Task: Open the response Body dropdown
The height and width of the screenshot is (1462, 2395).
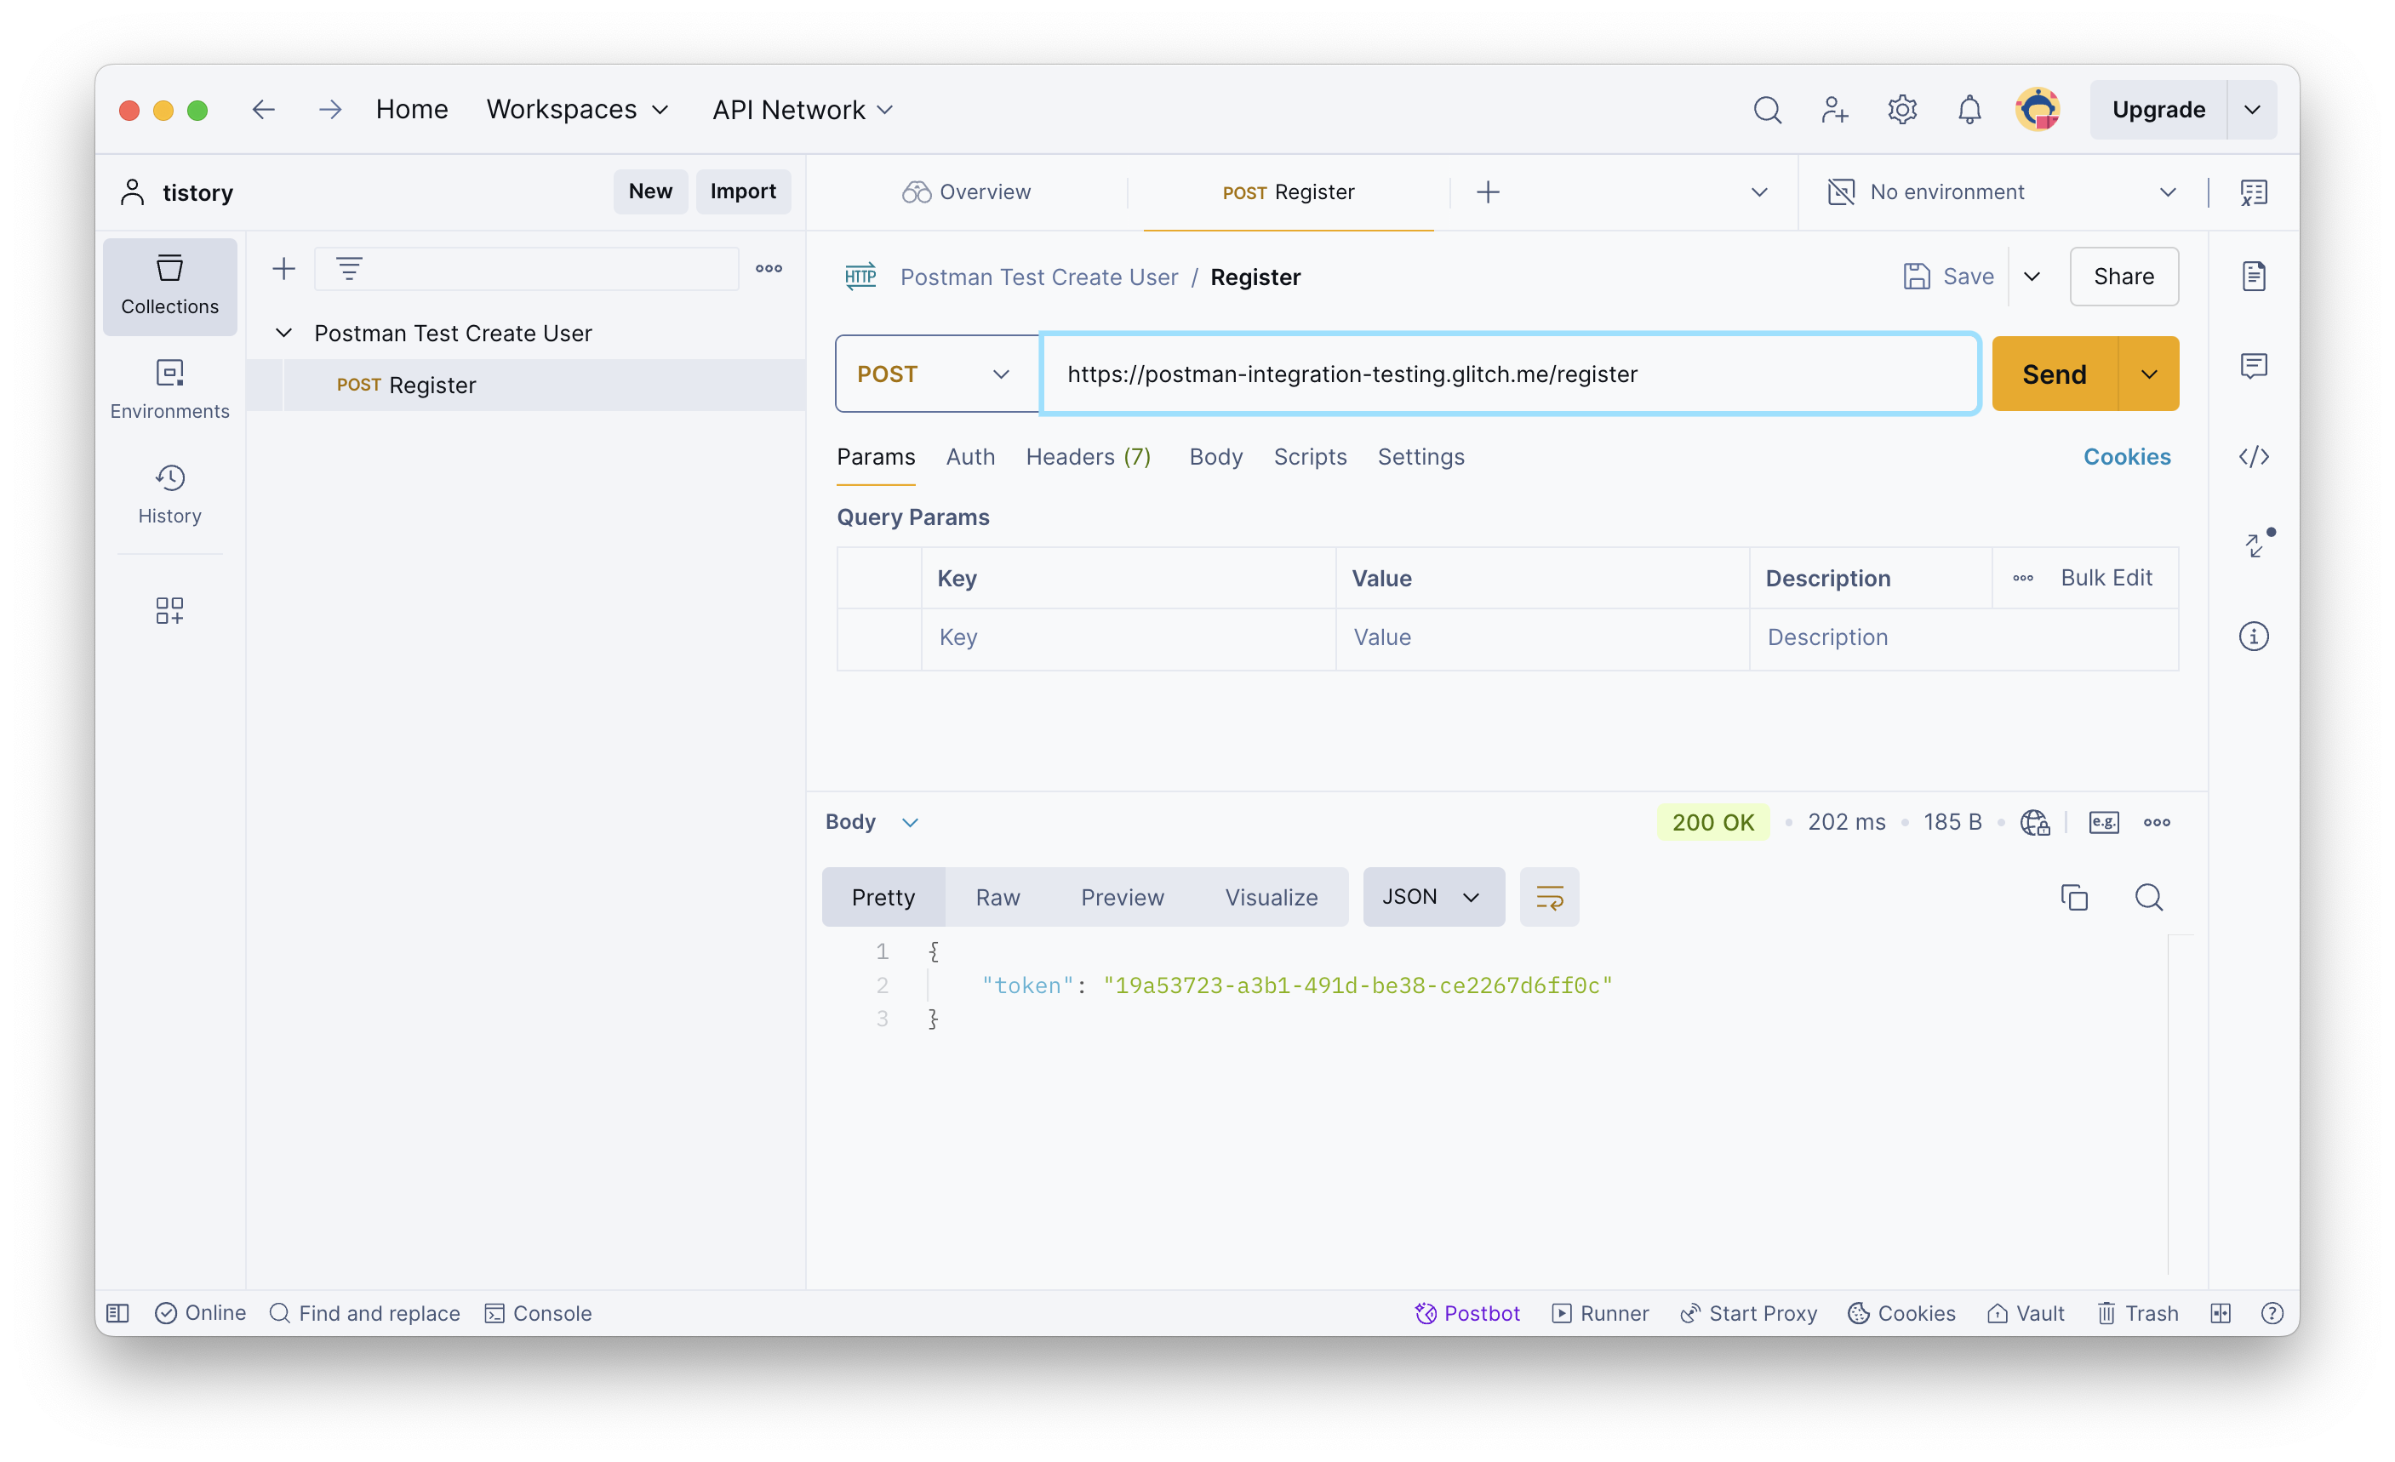Action: (x=871, y=822)
